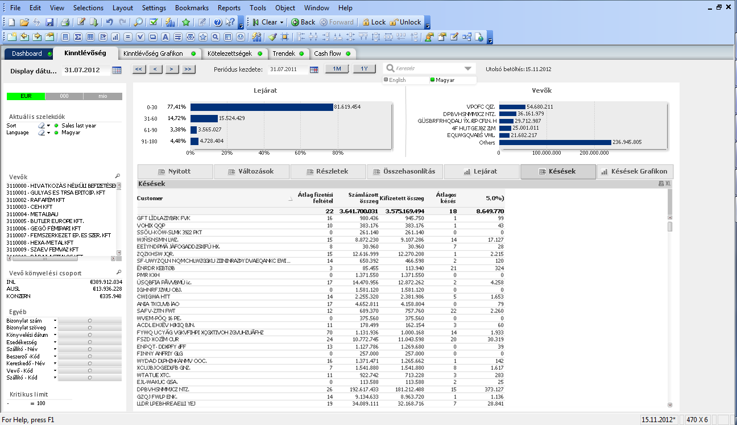Click the Format Painter brush icon

point(272,37)
